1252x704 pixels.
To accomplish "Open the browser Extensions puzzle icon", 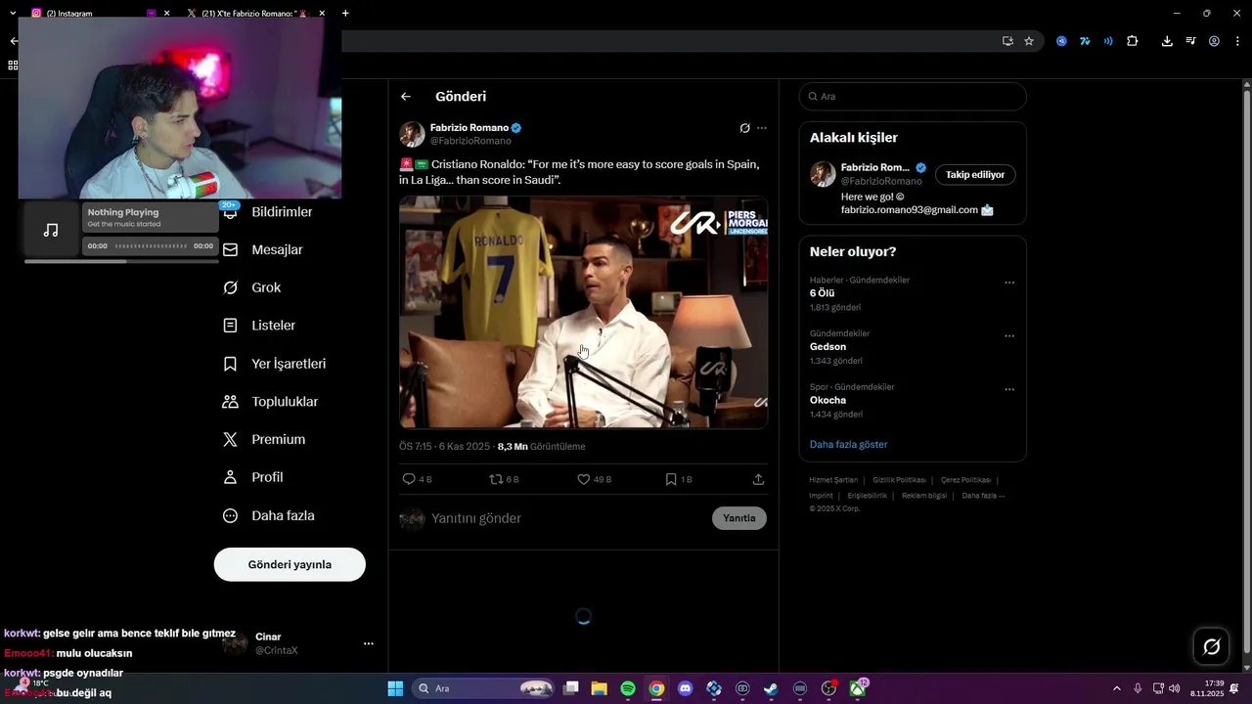I will 1132,41.
